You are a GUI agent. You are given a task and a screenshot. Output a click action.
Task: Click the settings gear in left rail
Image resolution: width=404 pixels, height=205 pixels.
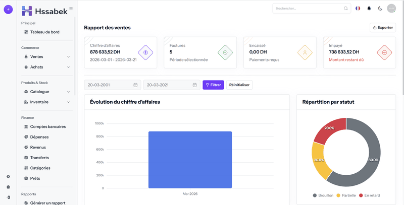8,176
